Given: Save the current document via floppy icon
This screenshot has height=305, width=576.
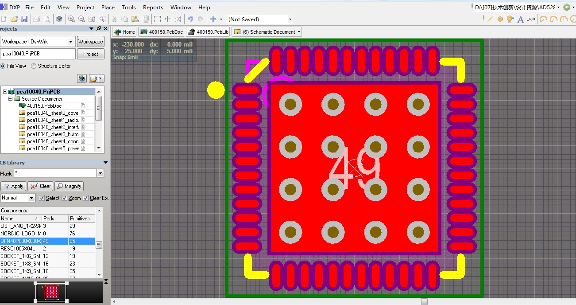Looking at the screenshot, I should [x=24, y=19].
